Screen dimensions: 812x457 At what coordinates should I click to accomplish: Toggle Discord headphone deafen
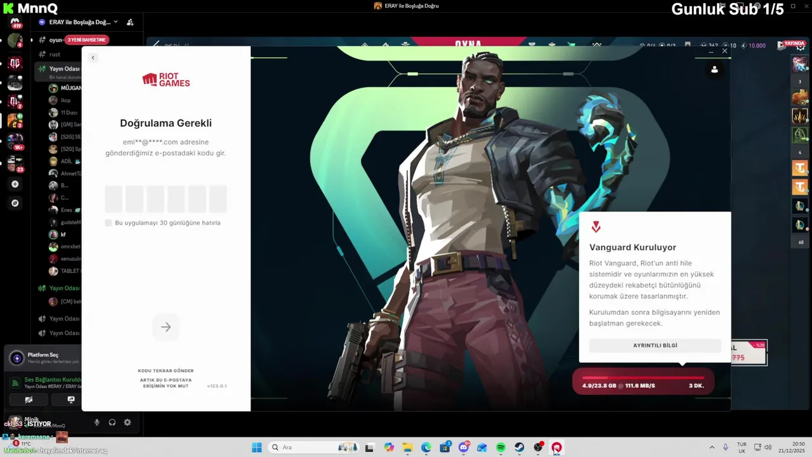click(112, 423)
